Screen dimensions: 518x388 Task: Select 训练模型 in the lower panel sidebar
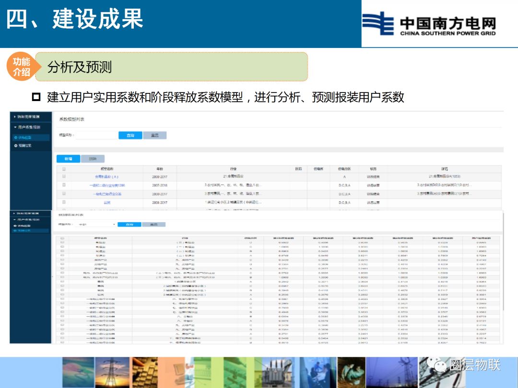(x=23, y=226)
